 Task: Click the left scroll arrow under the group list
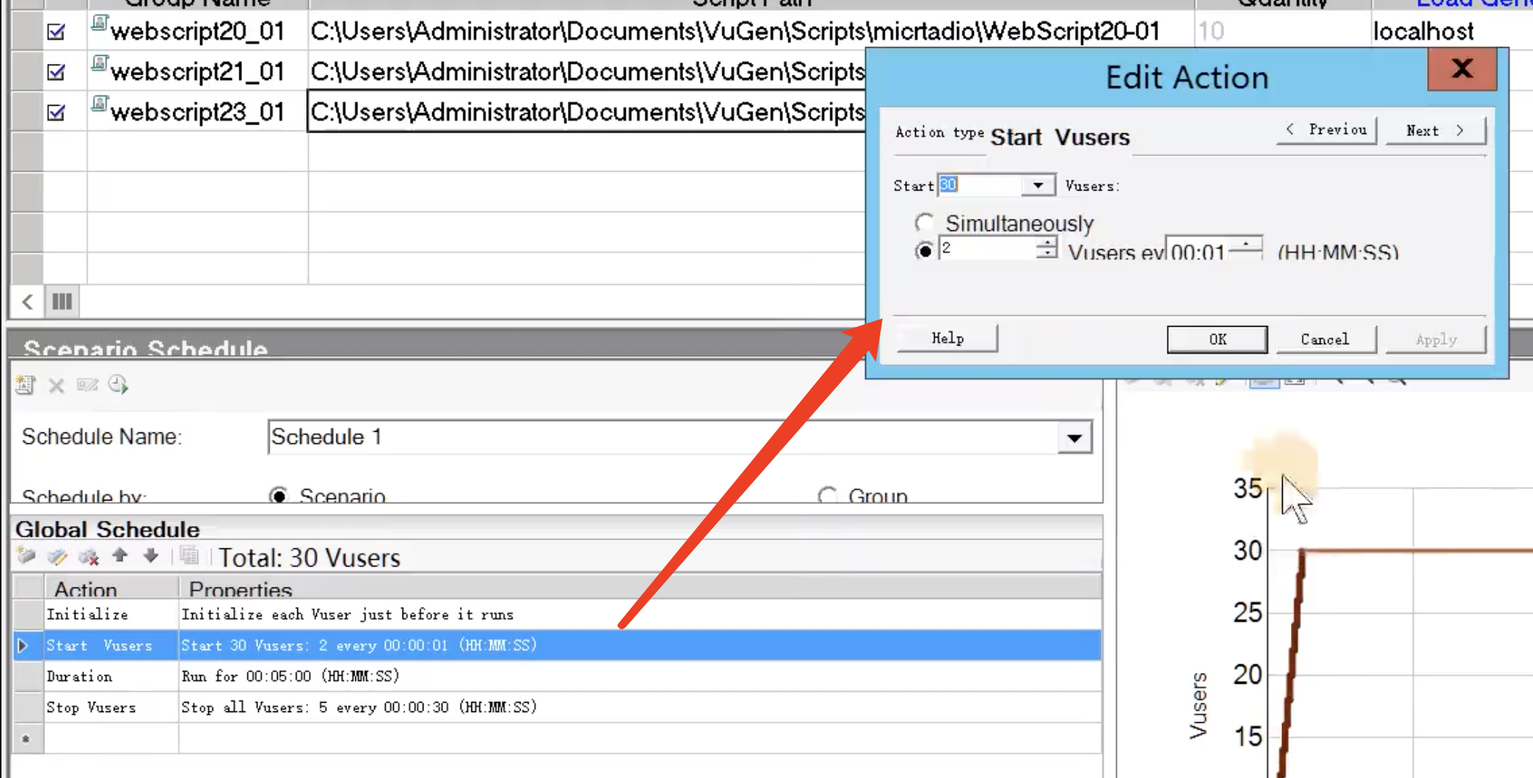[28, 301]
